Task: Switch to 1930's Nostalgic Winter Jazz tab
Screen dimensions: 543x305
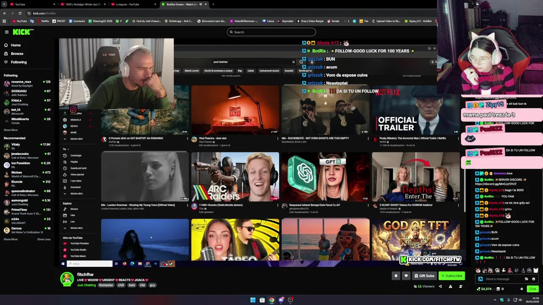Action: [82, 4]
